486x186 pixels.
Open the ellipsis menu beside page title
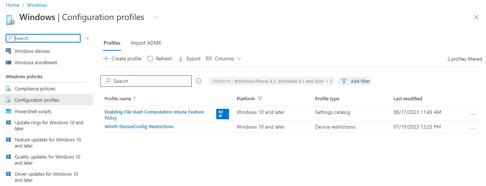click(155, 17)
